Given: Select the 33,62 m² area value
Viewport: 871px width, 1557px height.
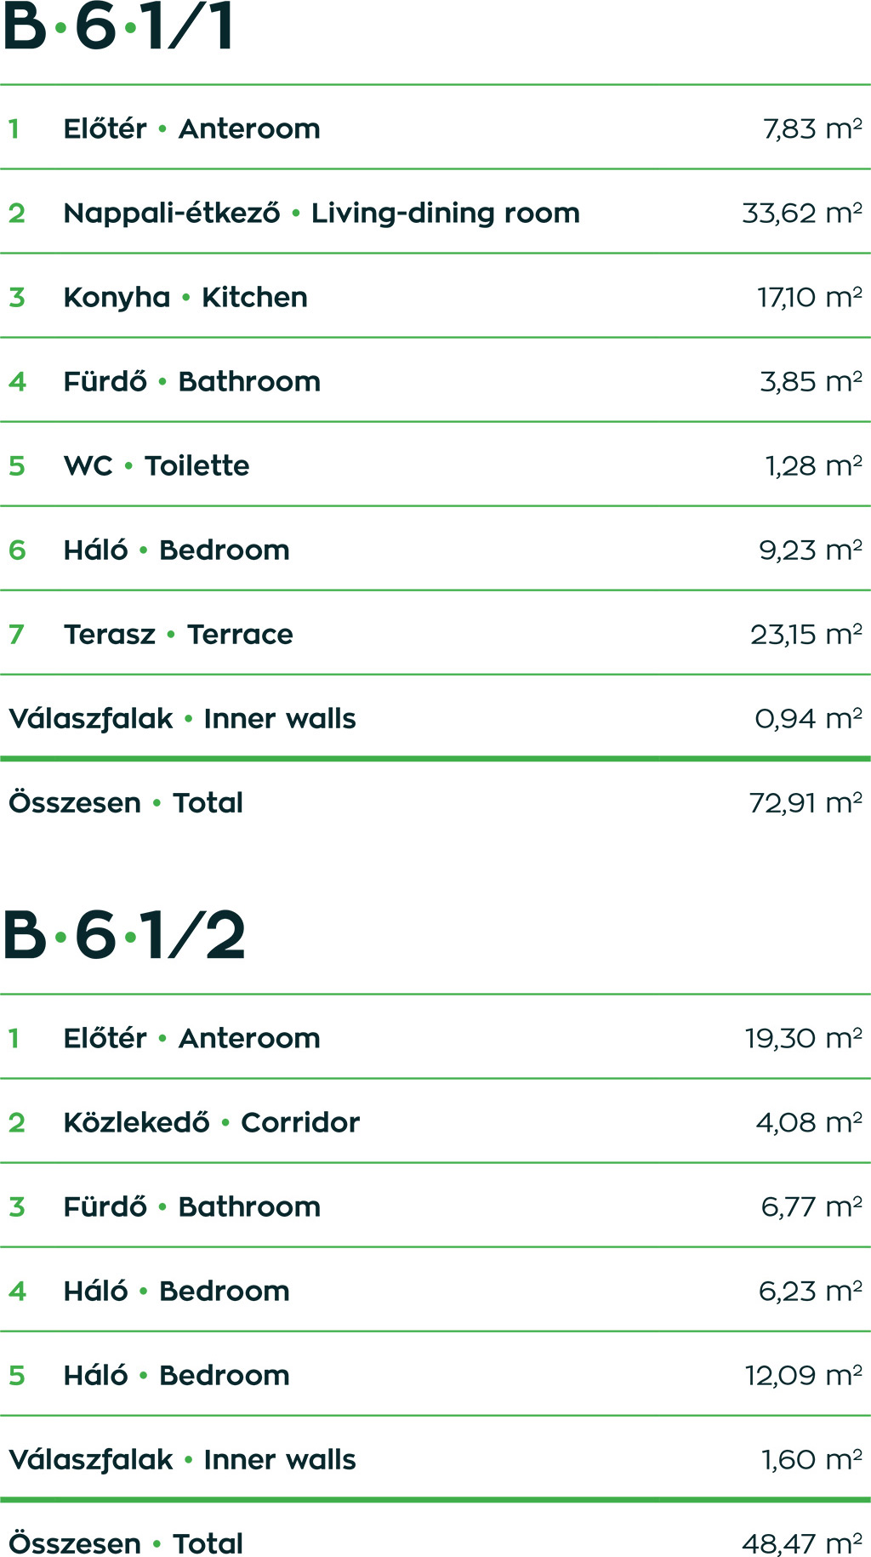Looking at the screenshot, I should pyautogui.click(x=802, y=213).
